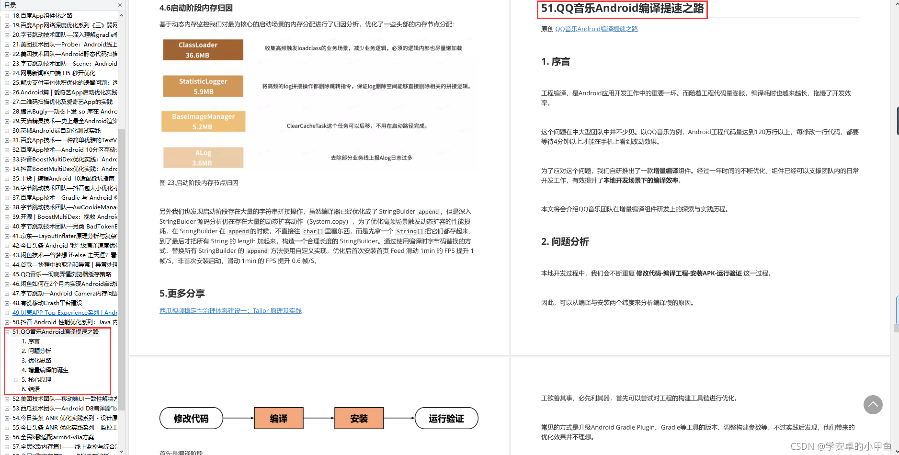This screenshot has width=899, height=455.
Task: Jump to outline section 1. 序言
Action: (x=31, y=341)
